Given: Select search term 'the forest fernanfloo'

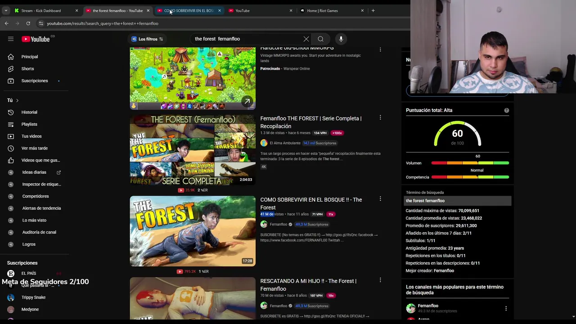Looking at the screenshot, I should click(x=457, y=201).
